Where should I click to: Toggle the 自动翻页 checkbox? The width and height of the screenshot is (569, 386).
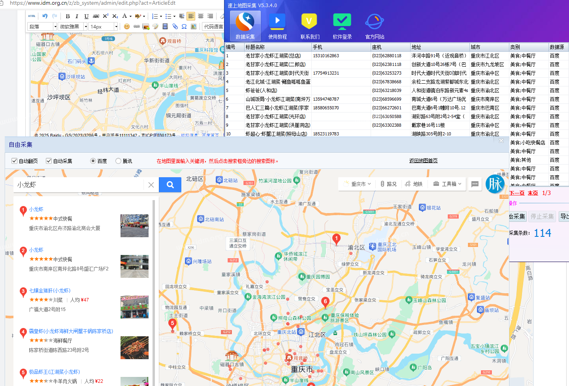(15, 161)
